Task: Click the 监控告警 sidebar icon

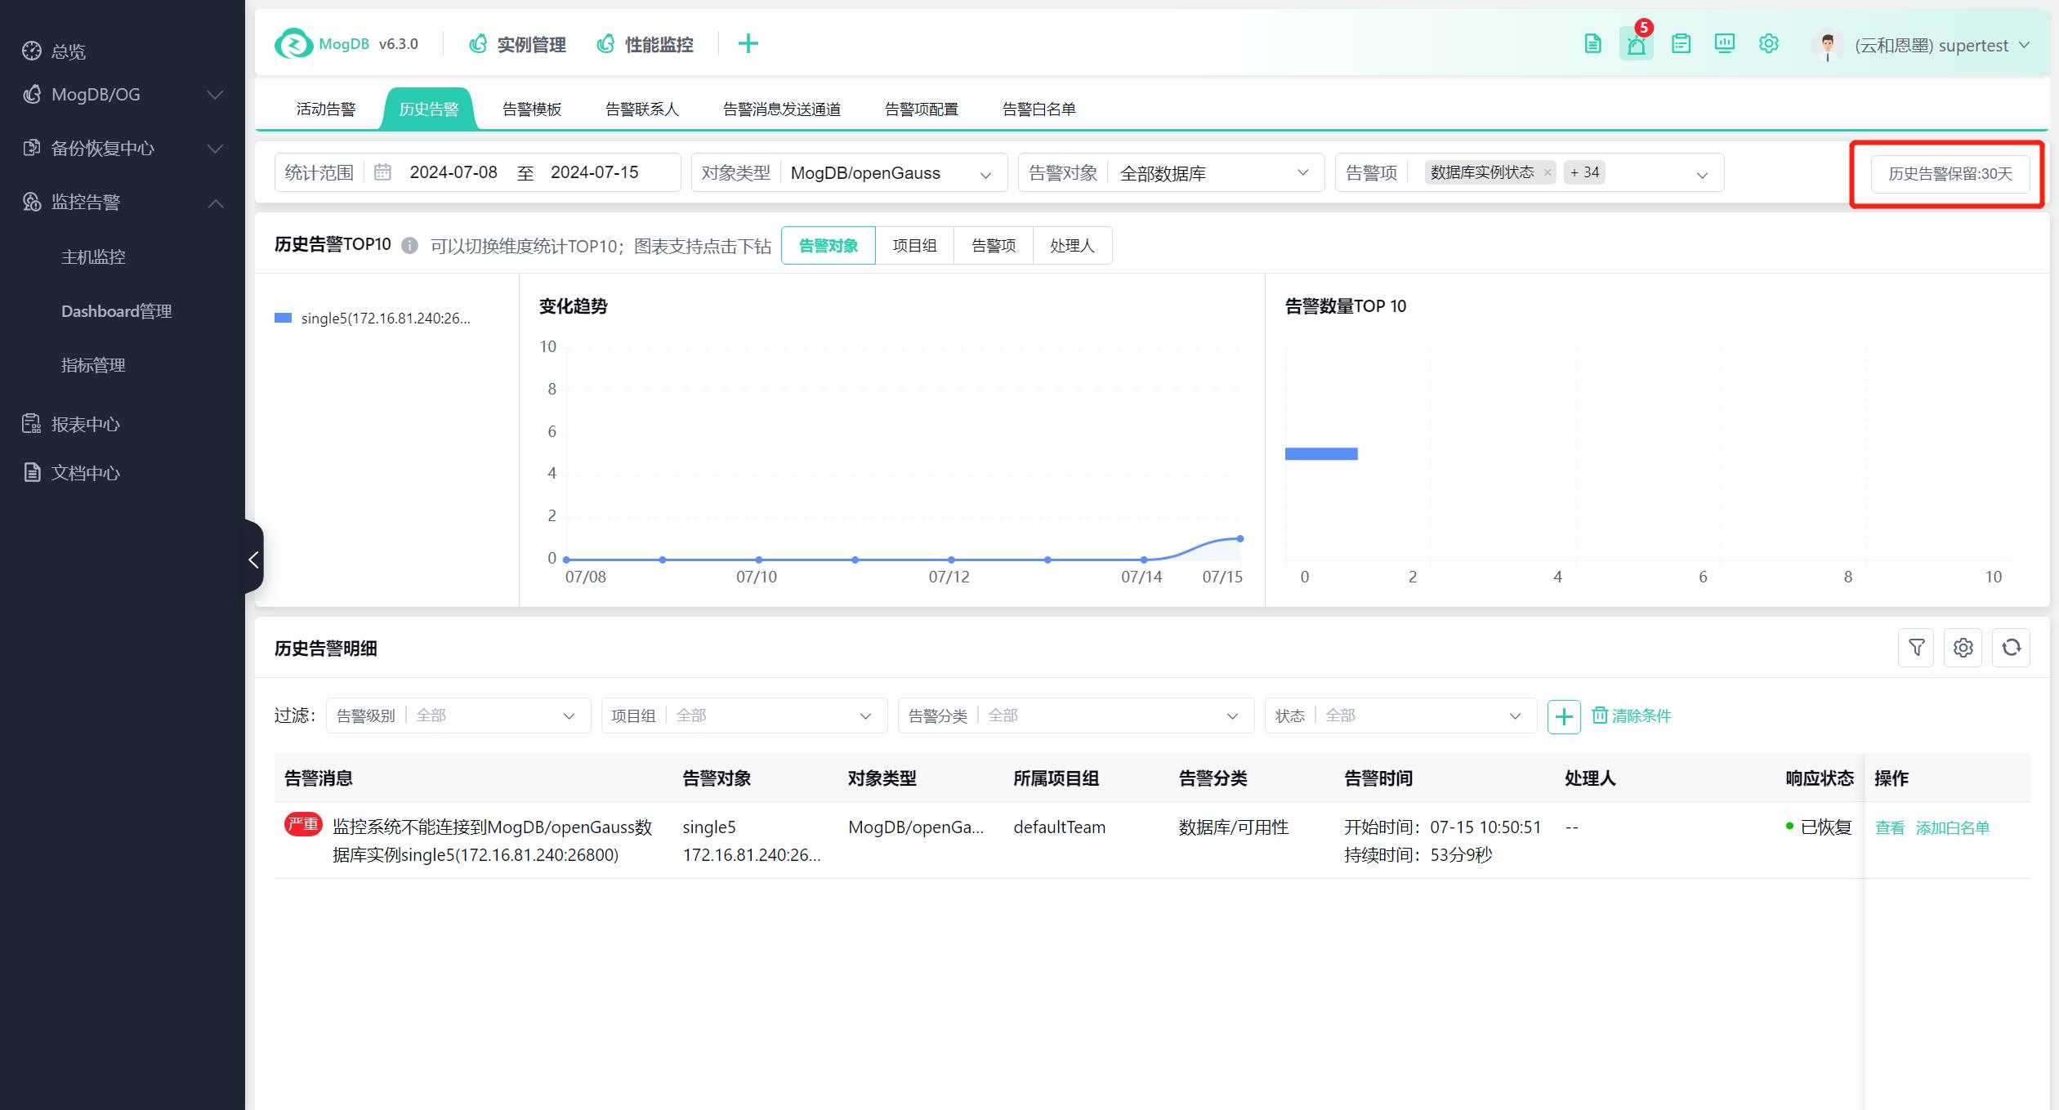Action: (32, 202)
